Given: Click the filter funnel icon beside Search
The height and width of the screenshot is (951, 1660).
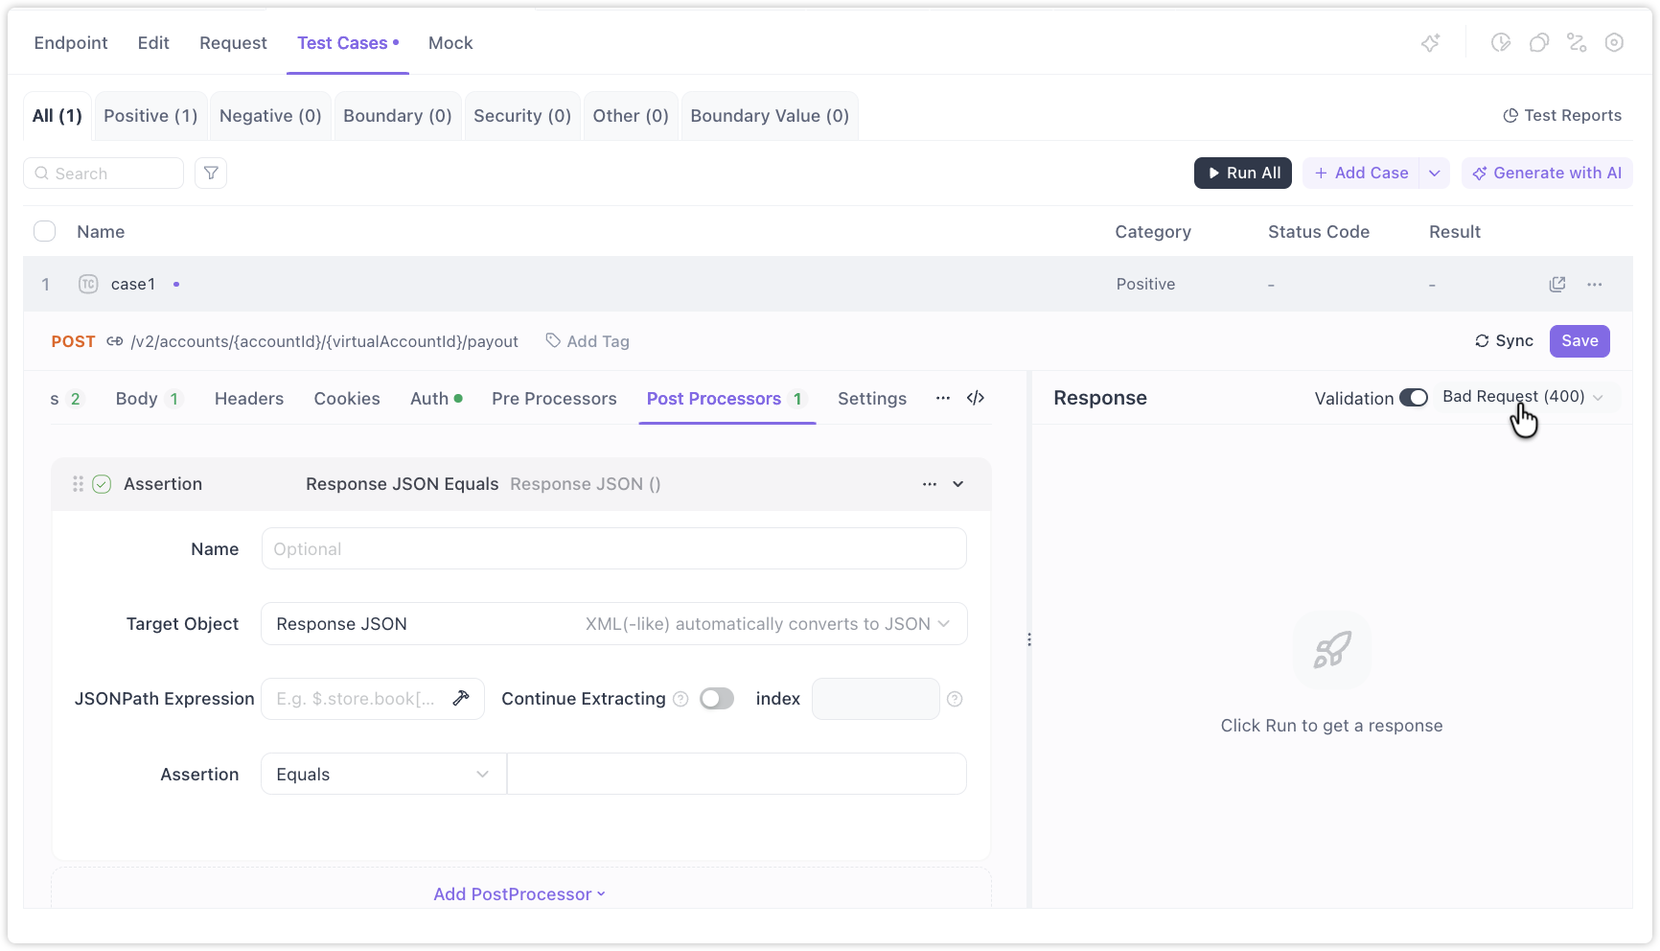Looking at the screenshot, I should pos(211,174).
